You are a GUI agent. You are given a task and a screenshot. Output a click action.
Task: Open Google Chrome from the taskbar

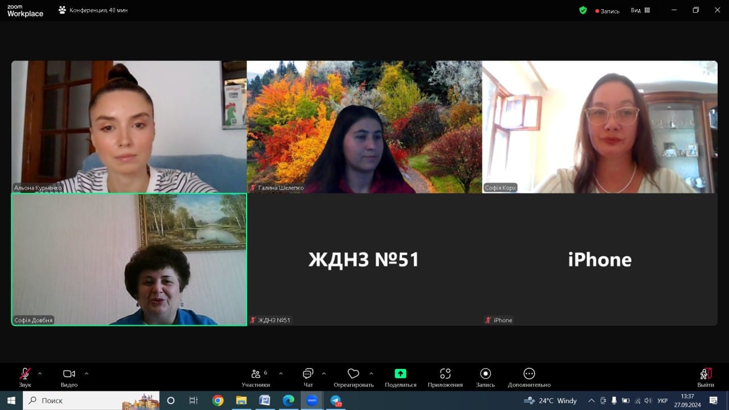tap(218, 400)
